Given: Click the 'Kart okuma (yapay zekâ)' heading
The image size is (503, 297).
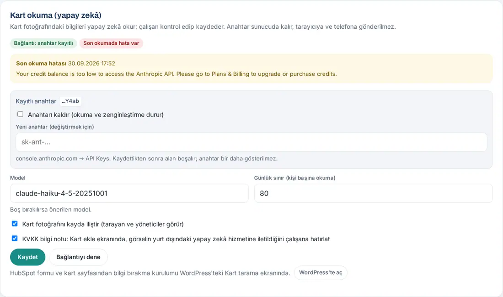Looking at the screenshot, I should point(56,15).
